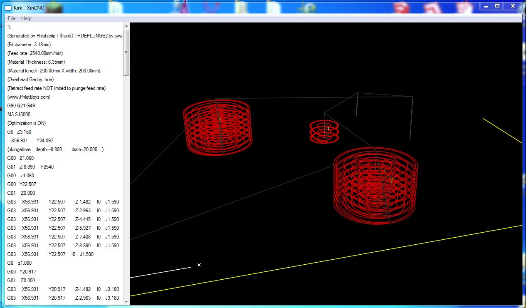Maximize the XinCNC window
The image size is (526, 308).
pos(497,6)
